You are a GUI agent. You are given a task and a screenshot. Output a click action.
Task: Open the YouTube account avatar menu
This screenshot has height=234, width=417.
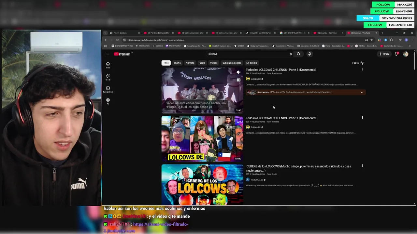point(406,54)
